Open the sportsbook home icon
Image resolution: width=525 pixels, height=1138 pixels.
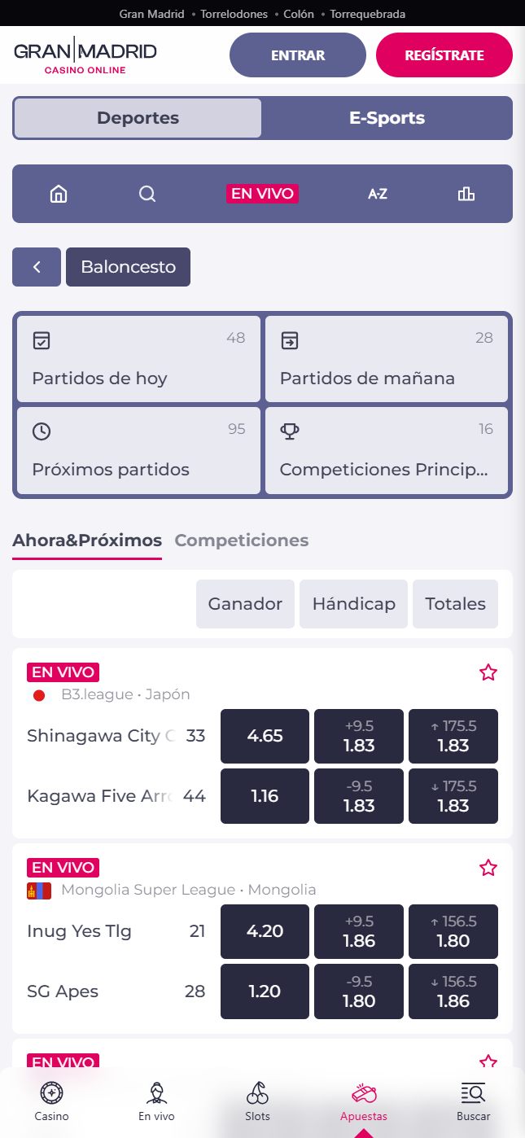coord(59,194)
